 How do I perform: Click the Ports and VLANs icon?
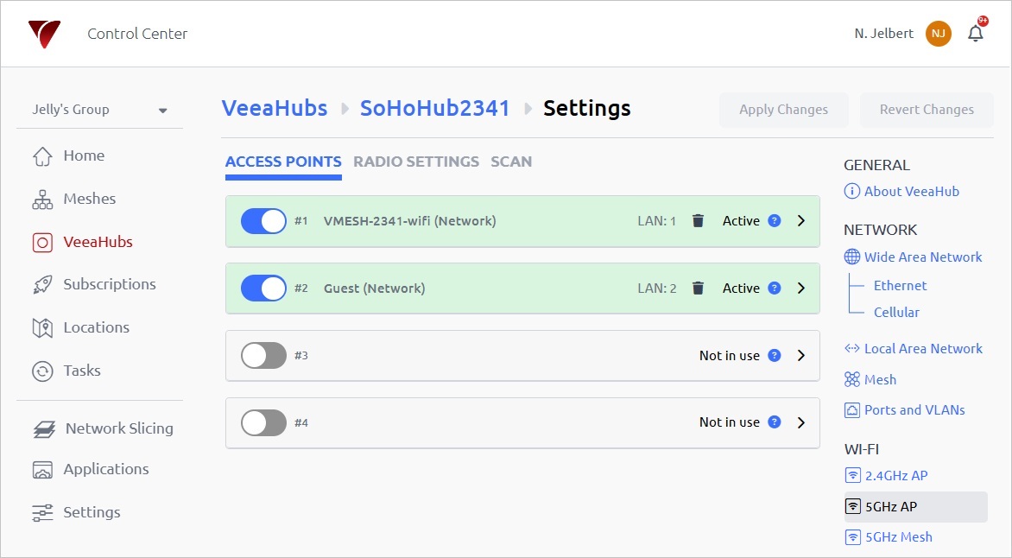pos(852,410)
